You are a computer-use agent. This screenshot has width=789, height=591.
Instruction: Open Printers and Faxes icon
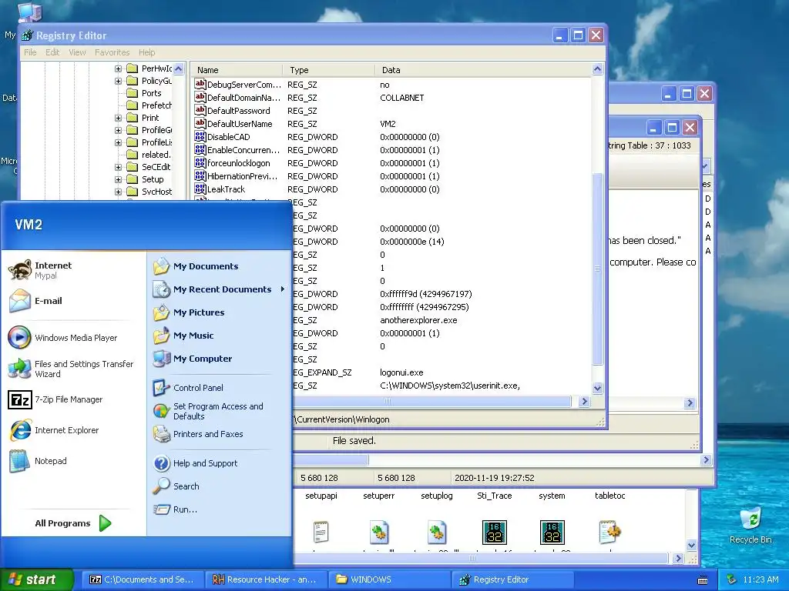pyautogui.click(x=162, y=434)
